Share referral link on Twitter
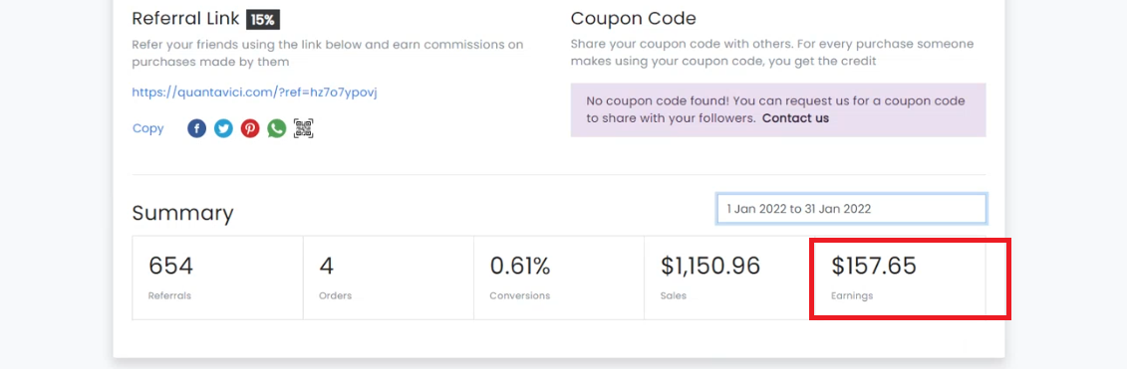 coord(223,128)
